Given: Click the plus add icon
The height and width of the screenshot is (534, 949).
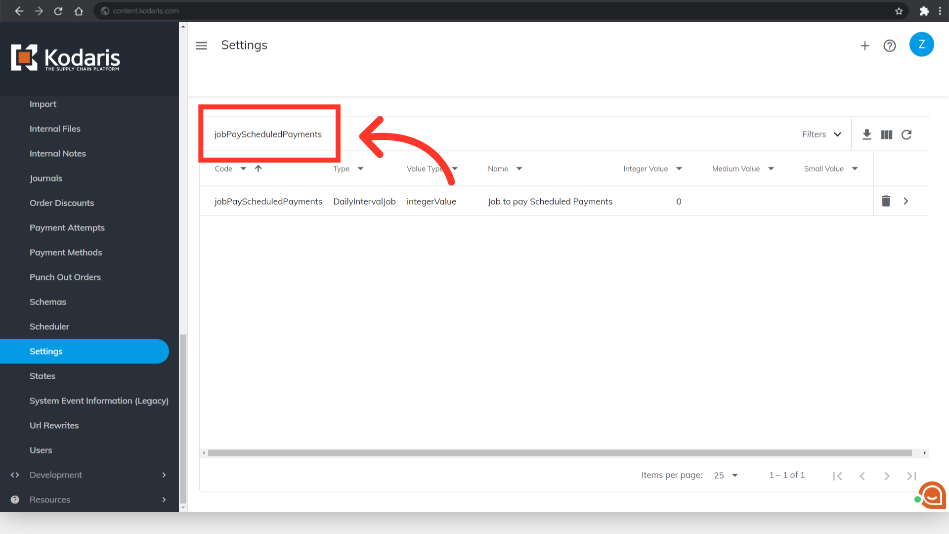Looking at the screenshot, I should click(864, 45).
